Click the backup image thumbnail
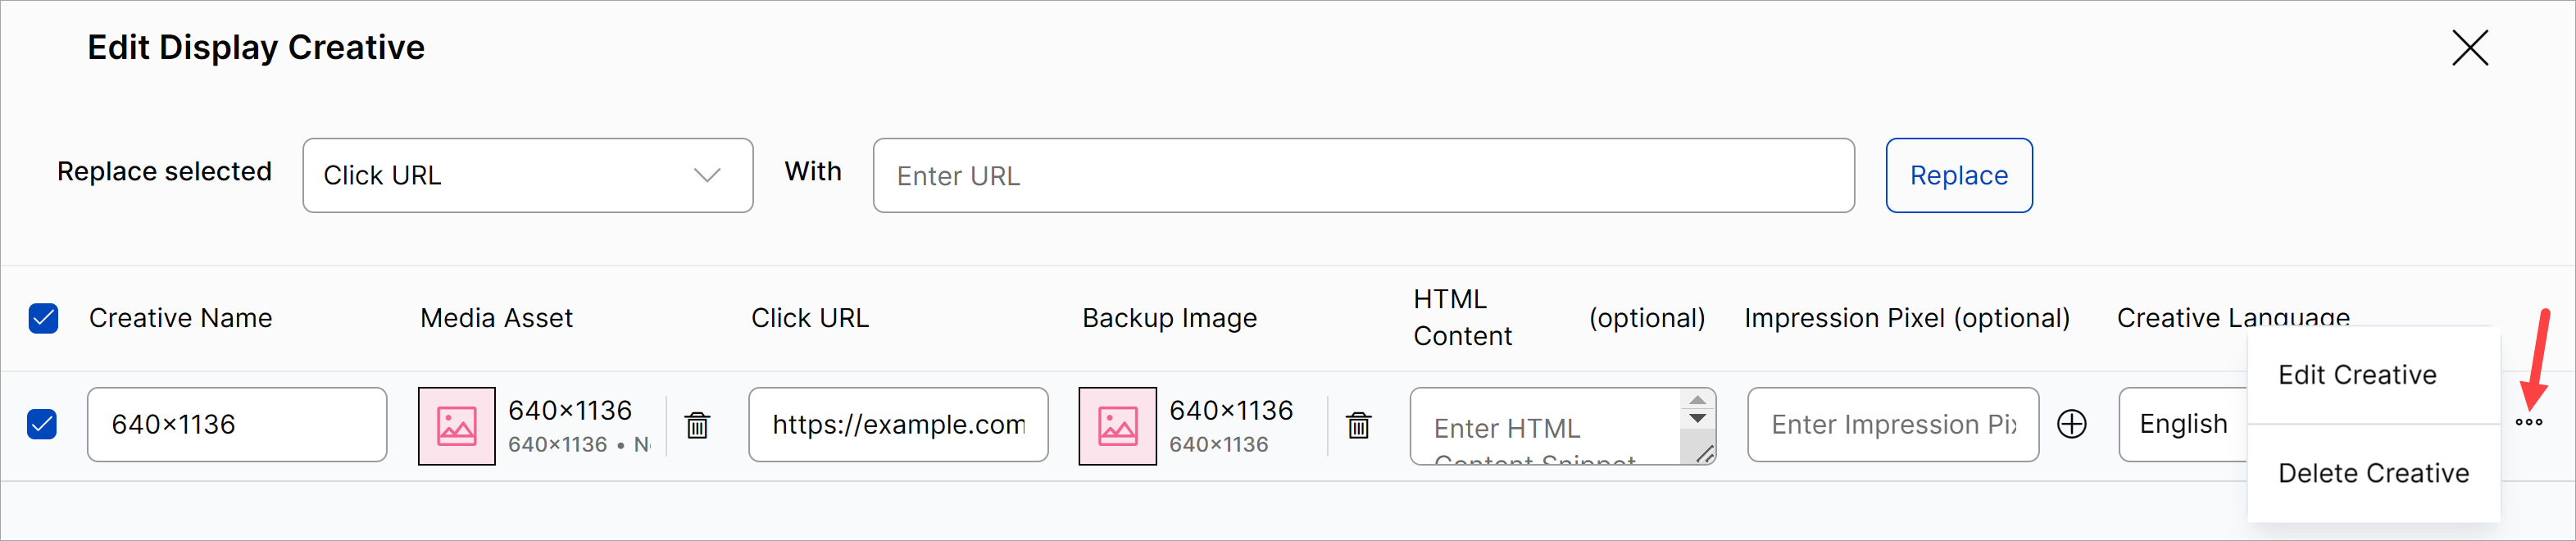The image size is (2576, 541). tap(1117, 426)
